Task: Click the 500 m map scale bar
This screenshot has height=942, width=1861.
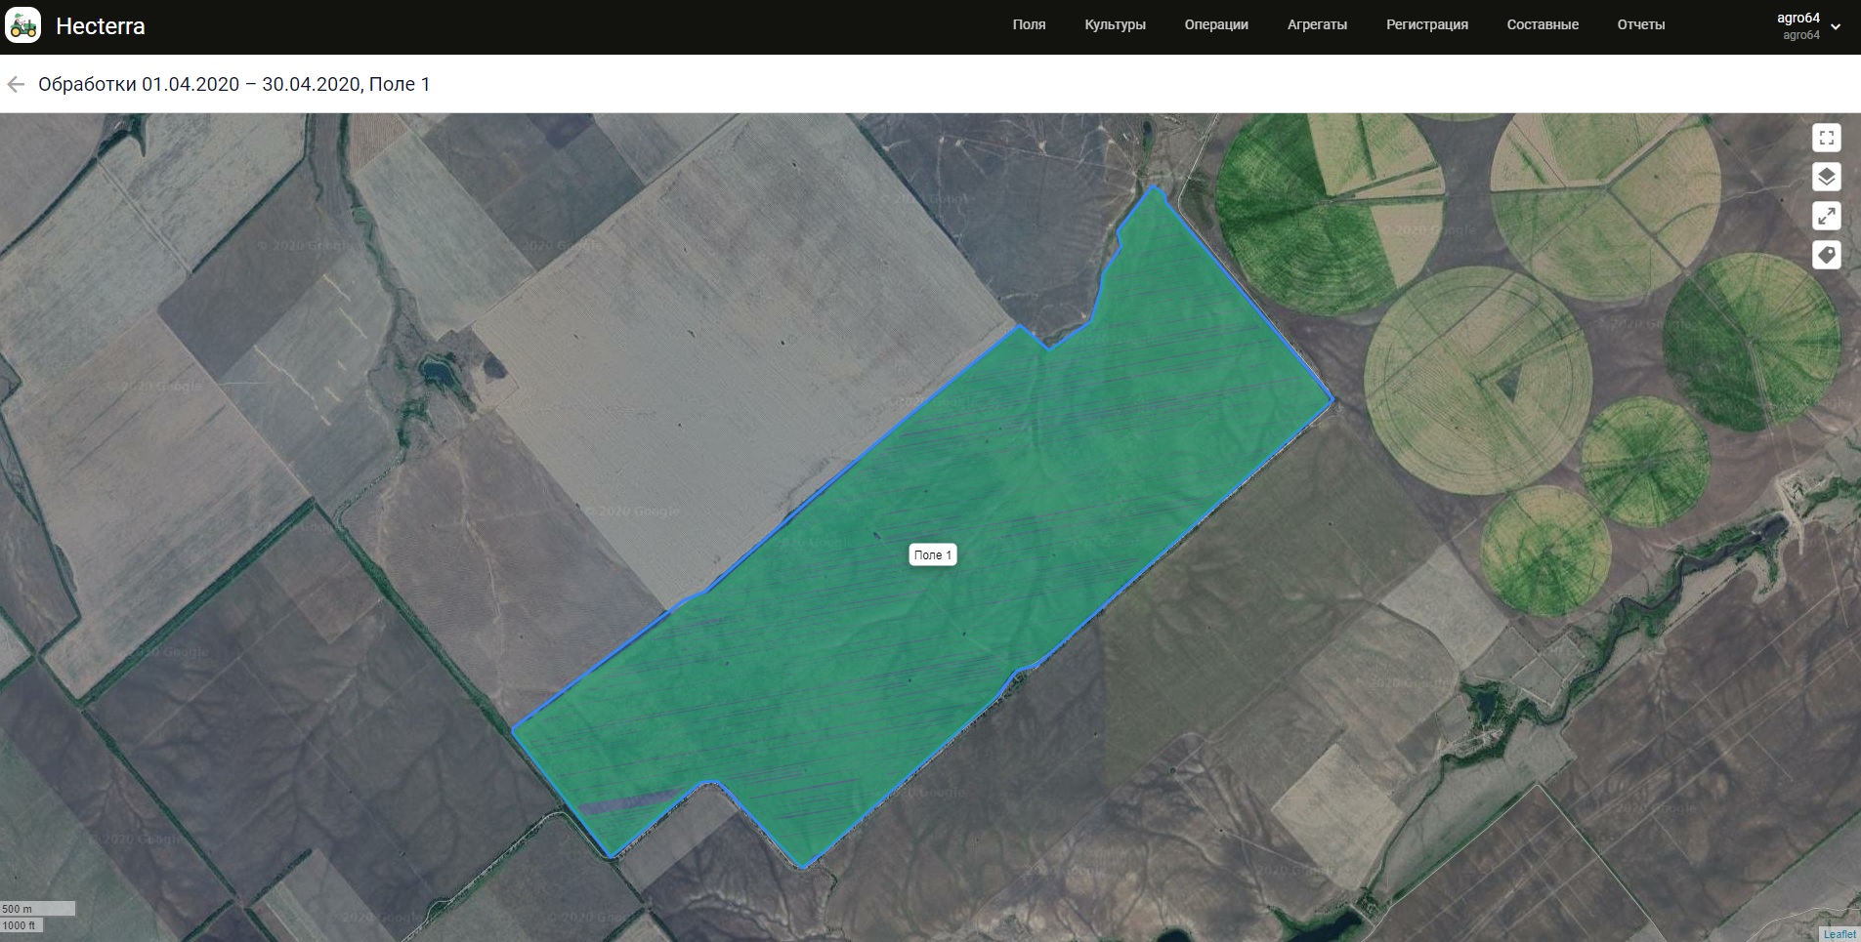Action: click(x=37, y=909)
